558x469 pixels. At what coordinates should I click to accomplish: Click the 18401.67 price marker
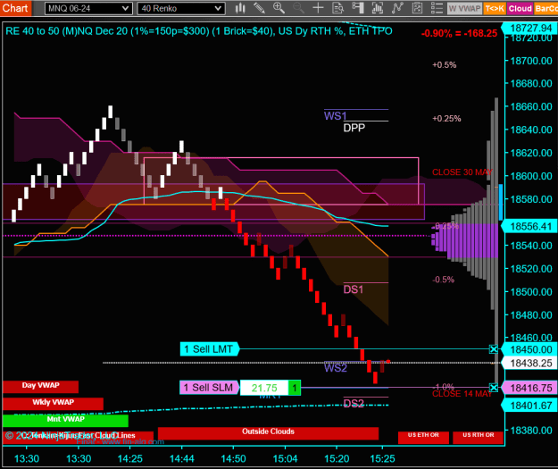point(529,406)
